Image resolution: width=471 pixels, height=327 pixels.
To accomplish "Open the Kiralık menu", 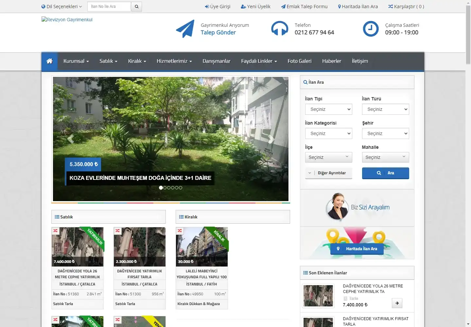I will pyautogui.click(x=137, y=61).
